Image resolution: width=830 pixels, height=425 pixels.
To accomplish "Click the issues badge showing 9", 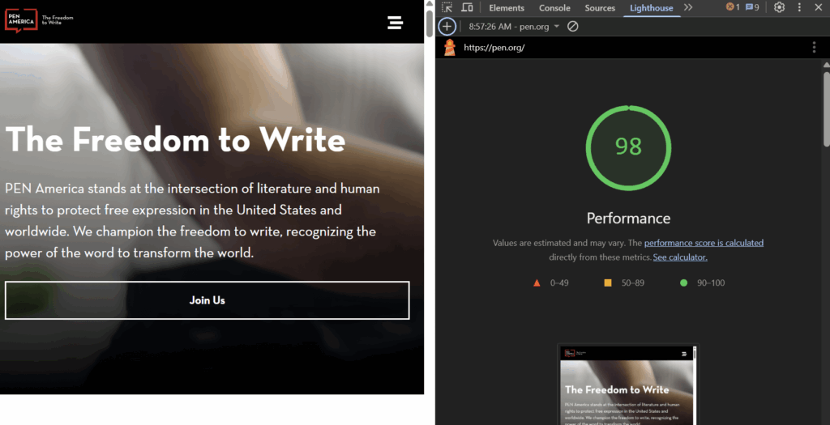I will (x=752, y=7).
